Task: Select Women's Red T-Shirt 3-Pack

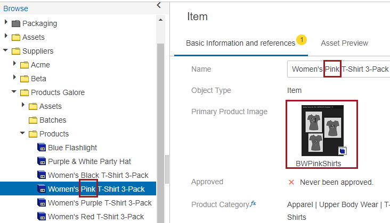Action: (x=95, y=217)
